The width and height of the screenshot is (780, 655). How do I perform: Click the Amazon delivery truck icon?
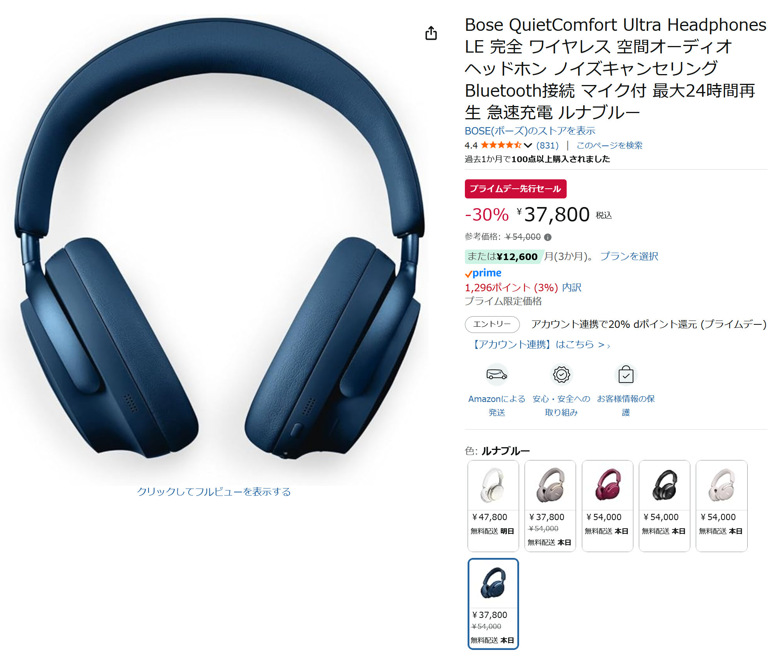pyautogui.click(x=496, y=374)
